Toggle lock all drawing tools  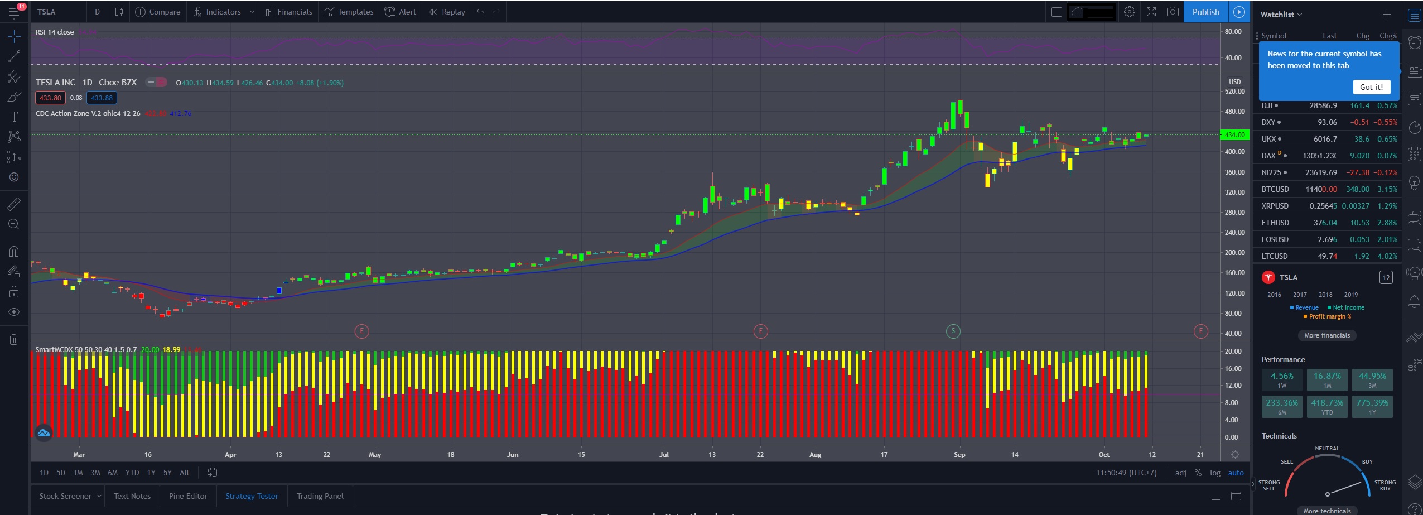14,292
